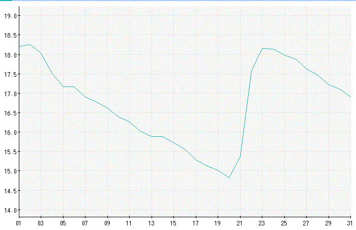The height and width of the screenshot is (230, 356).
Task: Click the y-axis label 17.0
Action: pyautogui.click(x=11, y=94)
